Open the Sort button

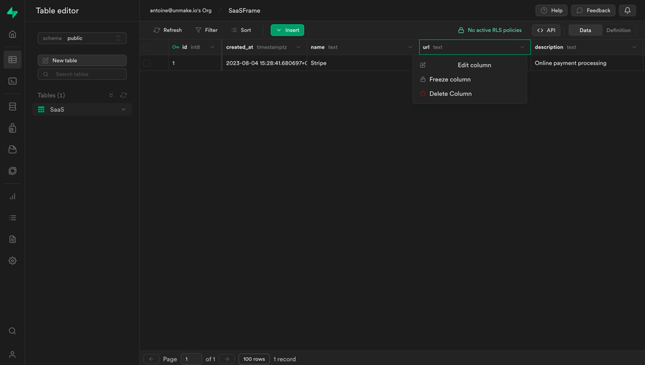click(241, 31)
